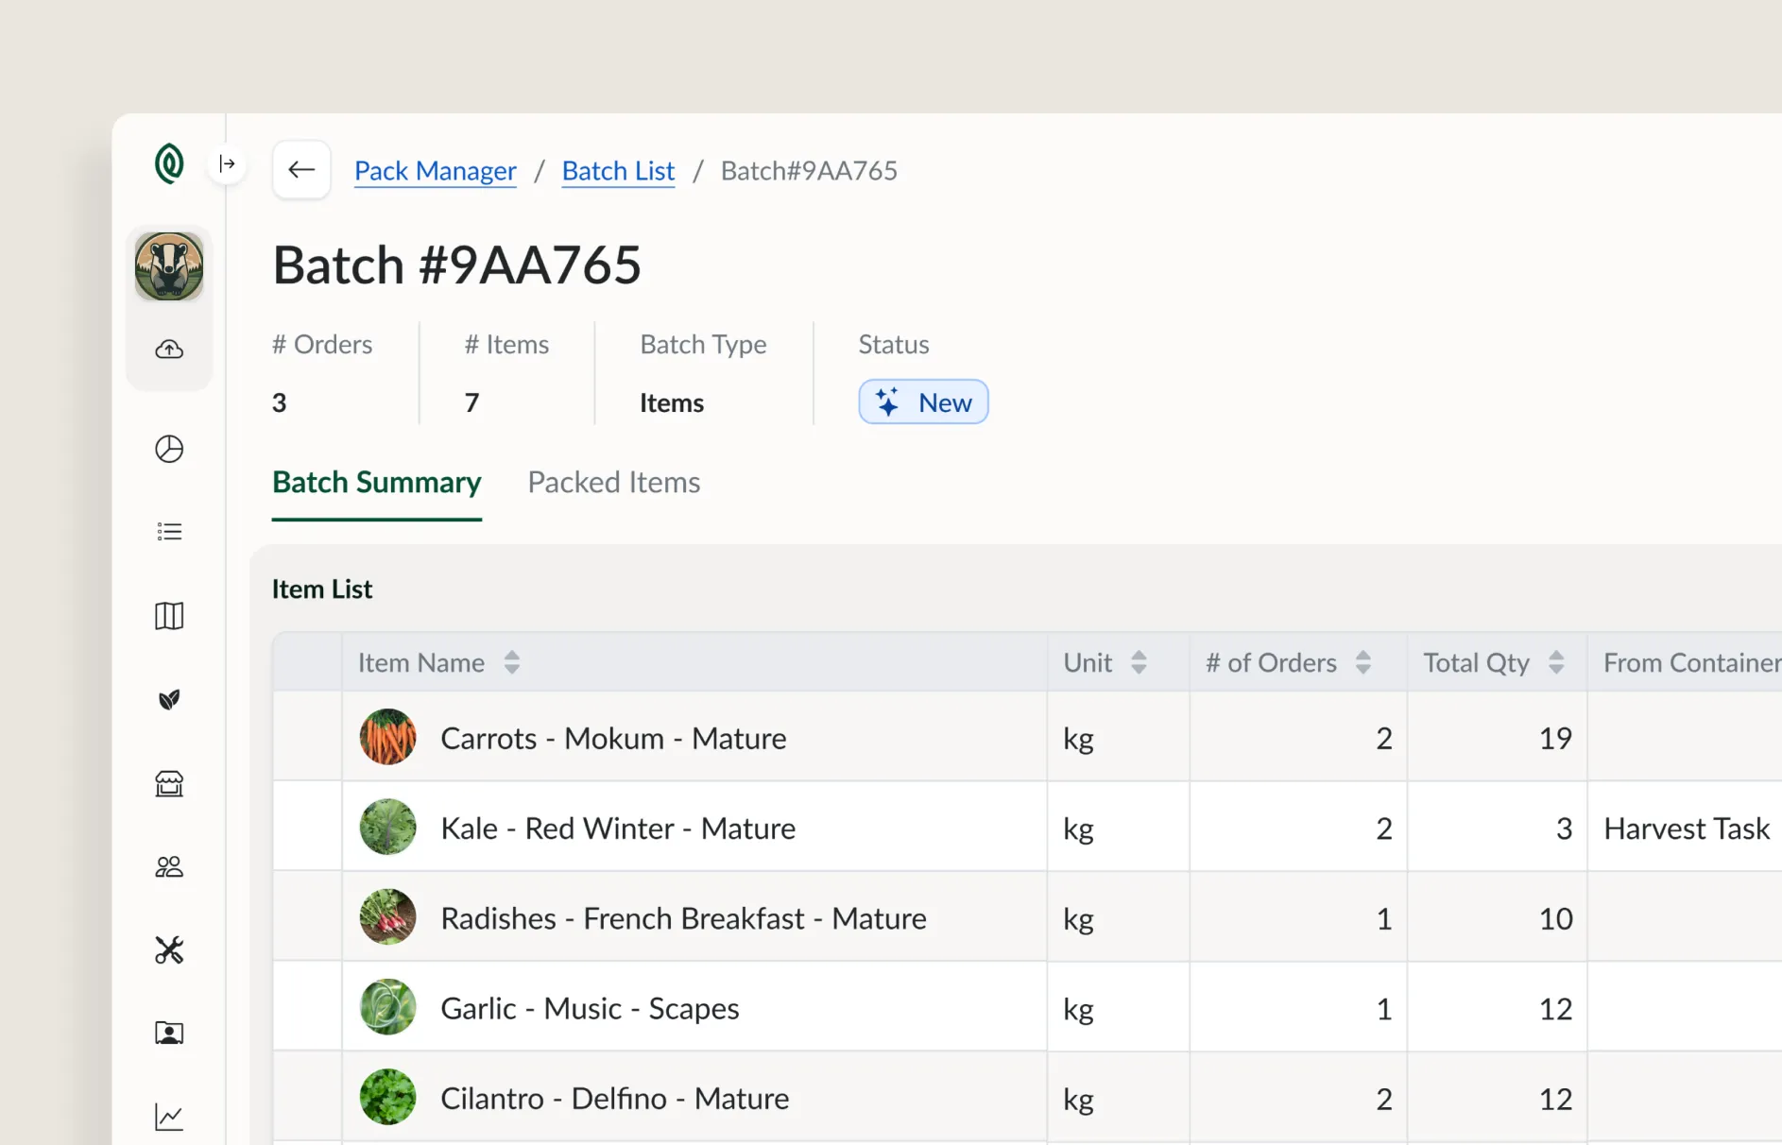Go to Batch List breadcrumb link
Screen dimensions: 1782x1145
coord(618,171)
